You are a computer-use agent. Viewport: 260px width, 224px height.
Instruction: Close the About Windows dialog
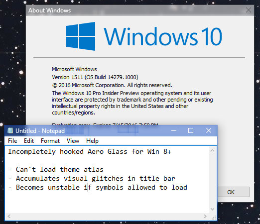tap(249, 10)
